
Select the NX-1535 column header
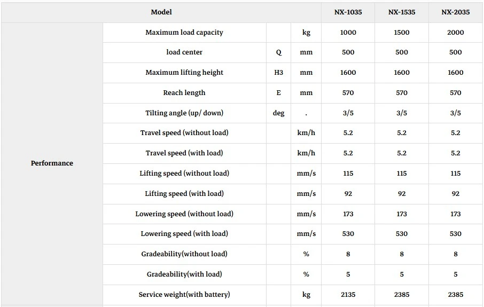pyautogui.click(x=402, y=12)
